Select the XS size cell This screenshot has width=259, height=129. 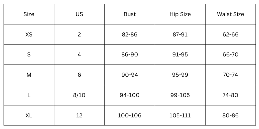pos(29,35)
